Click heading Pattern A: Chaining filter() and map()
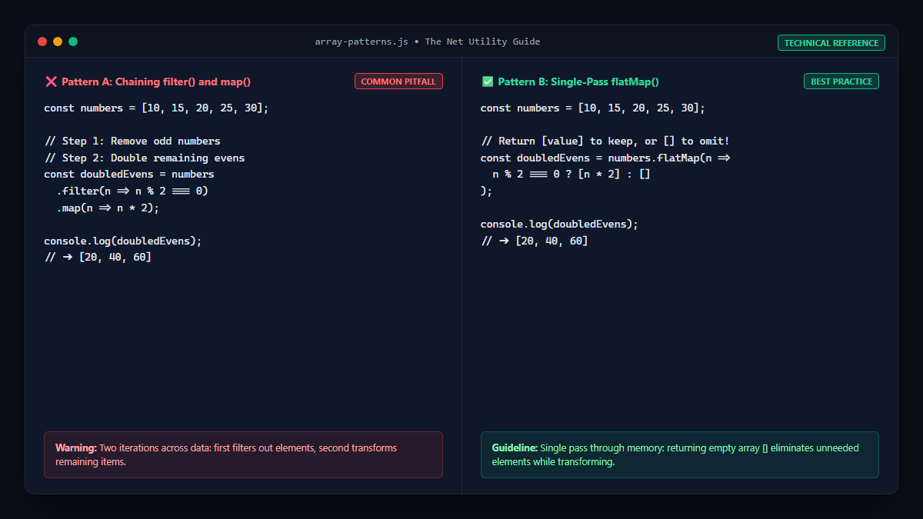This screenshot has width=923, height=519. tap(156, 82)
